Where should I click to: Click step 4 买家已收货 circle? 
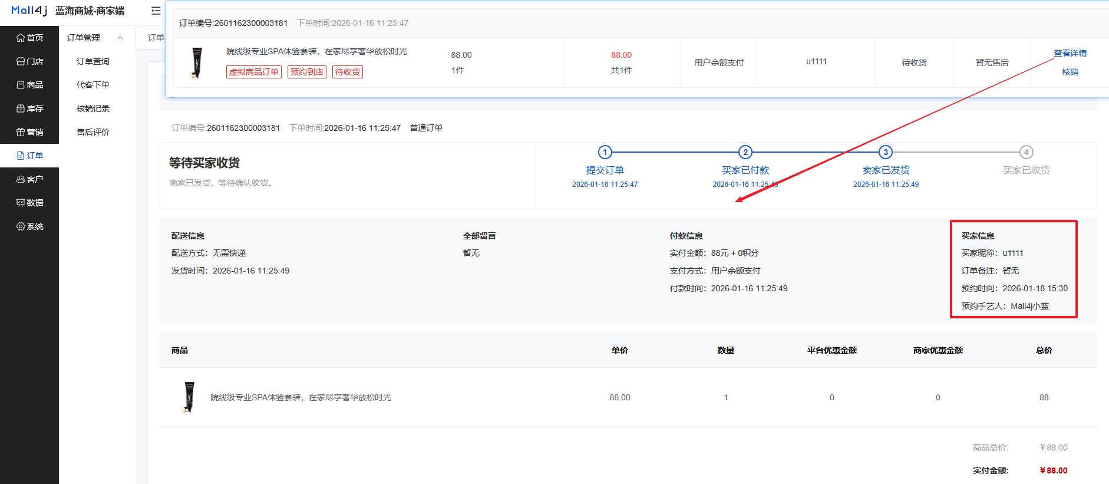(x=1027, y=152)
